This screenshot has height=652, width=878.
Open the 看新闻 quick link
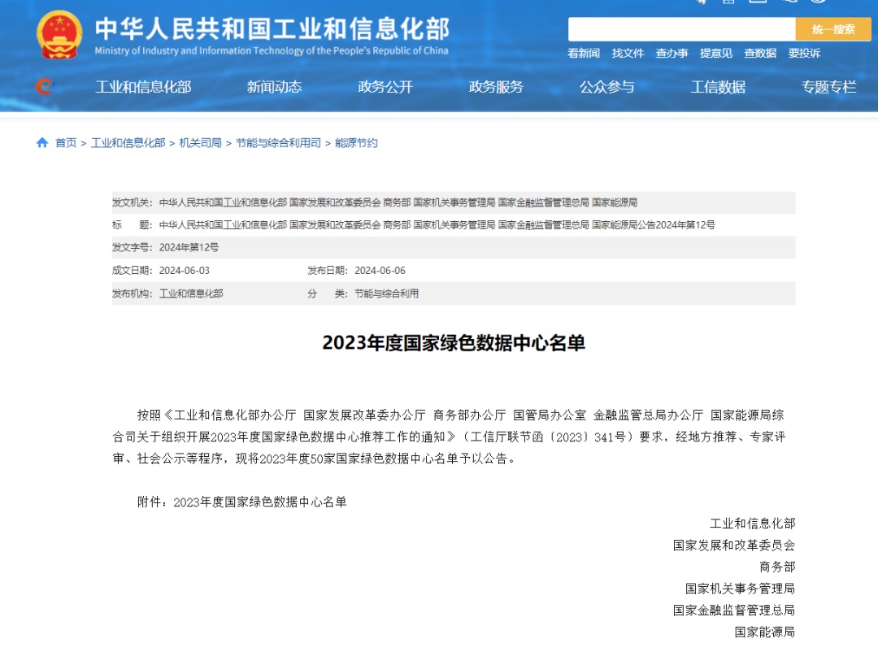[584, 53]
